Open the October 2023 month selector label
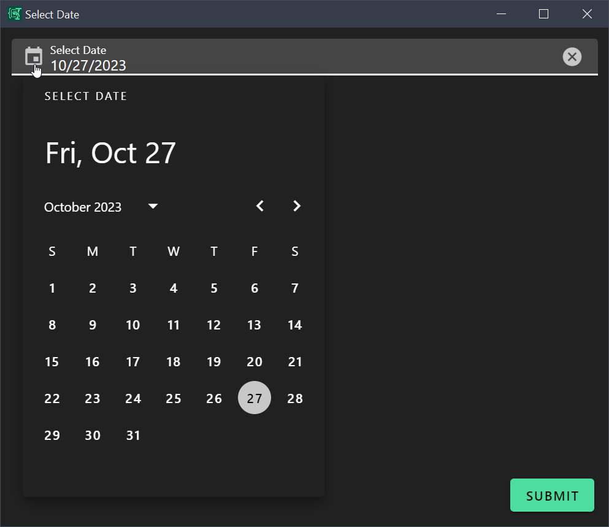Screen dimensions: 609x527 83,207
